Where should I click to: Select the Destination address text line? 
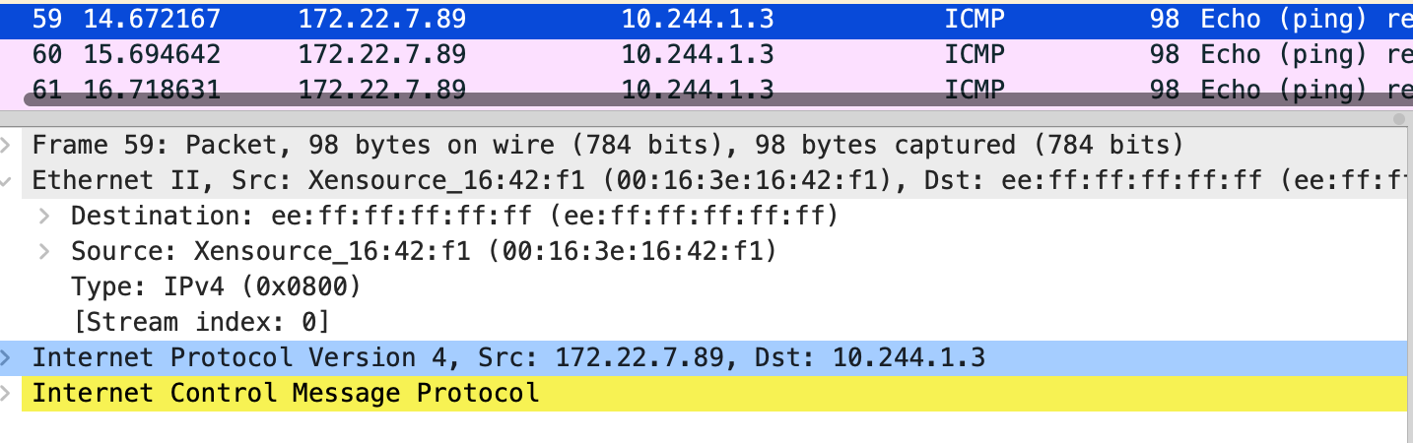point(454,217)
